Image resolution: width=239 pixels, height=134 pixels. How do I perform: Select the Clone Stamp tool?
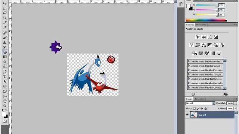tap(5, 42)
